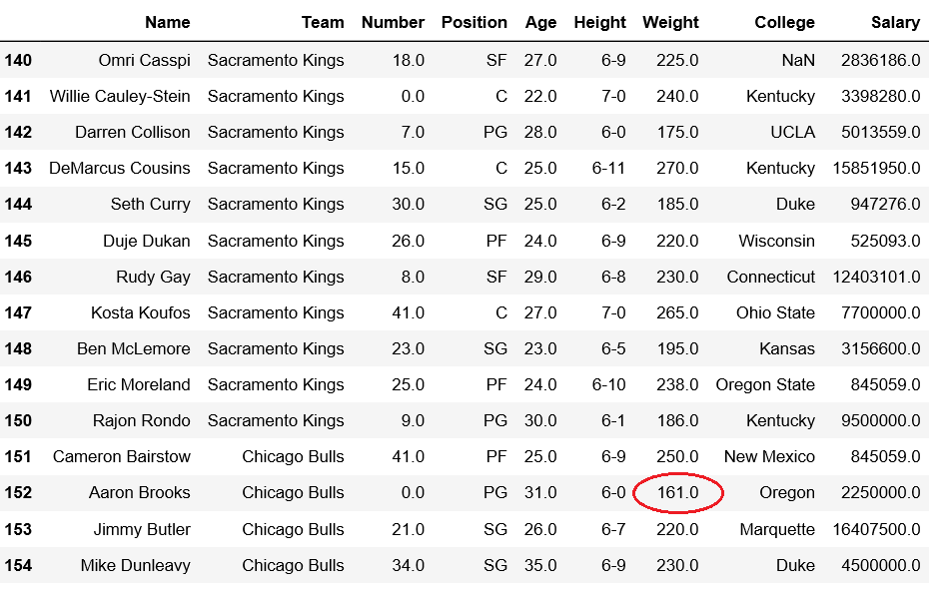Click row index 140
This screenshot has height=595, width=947.
(x=18, y=60)
